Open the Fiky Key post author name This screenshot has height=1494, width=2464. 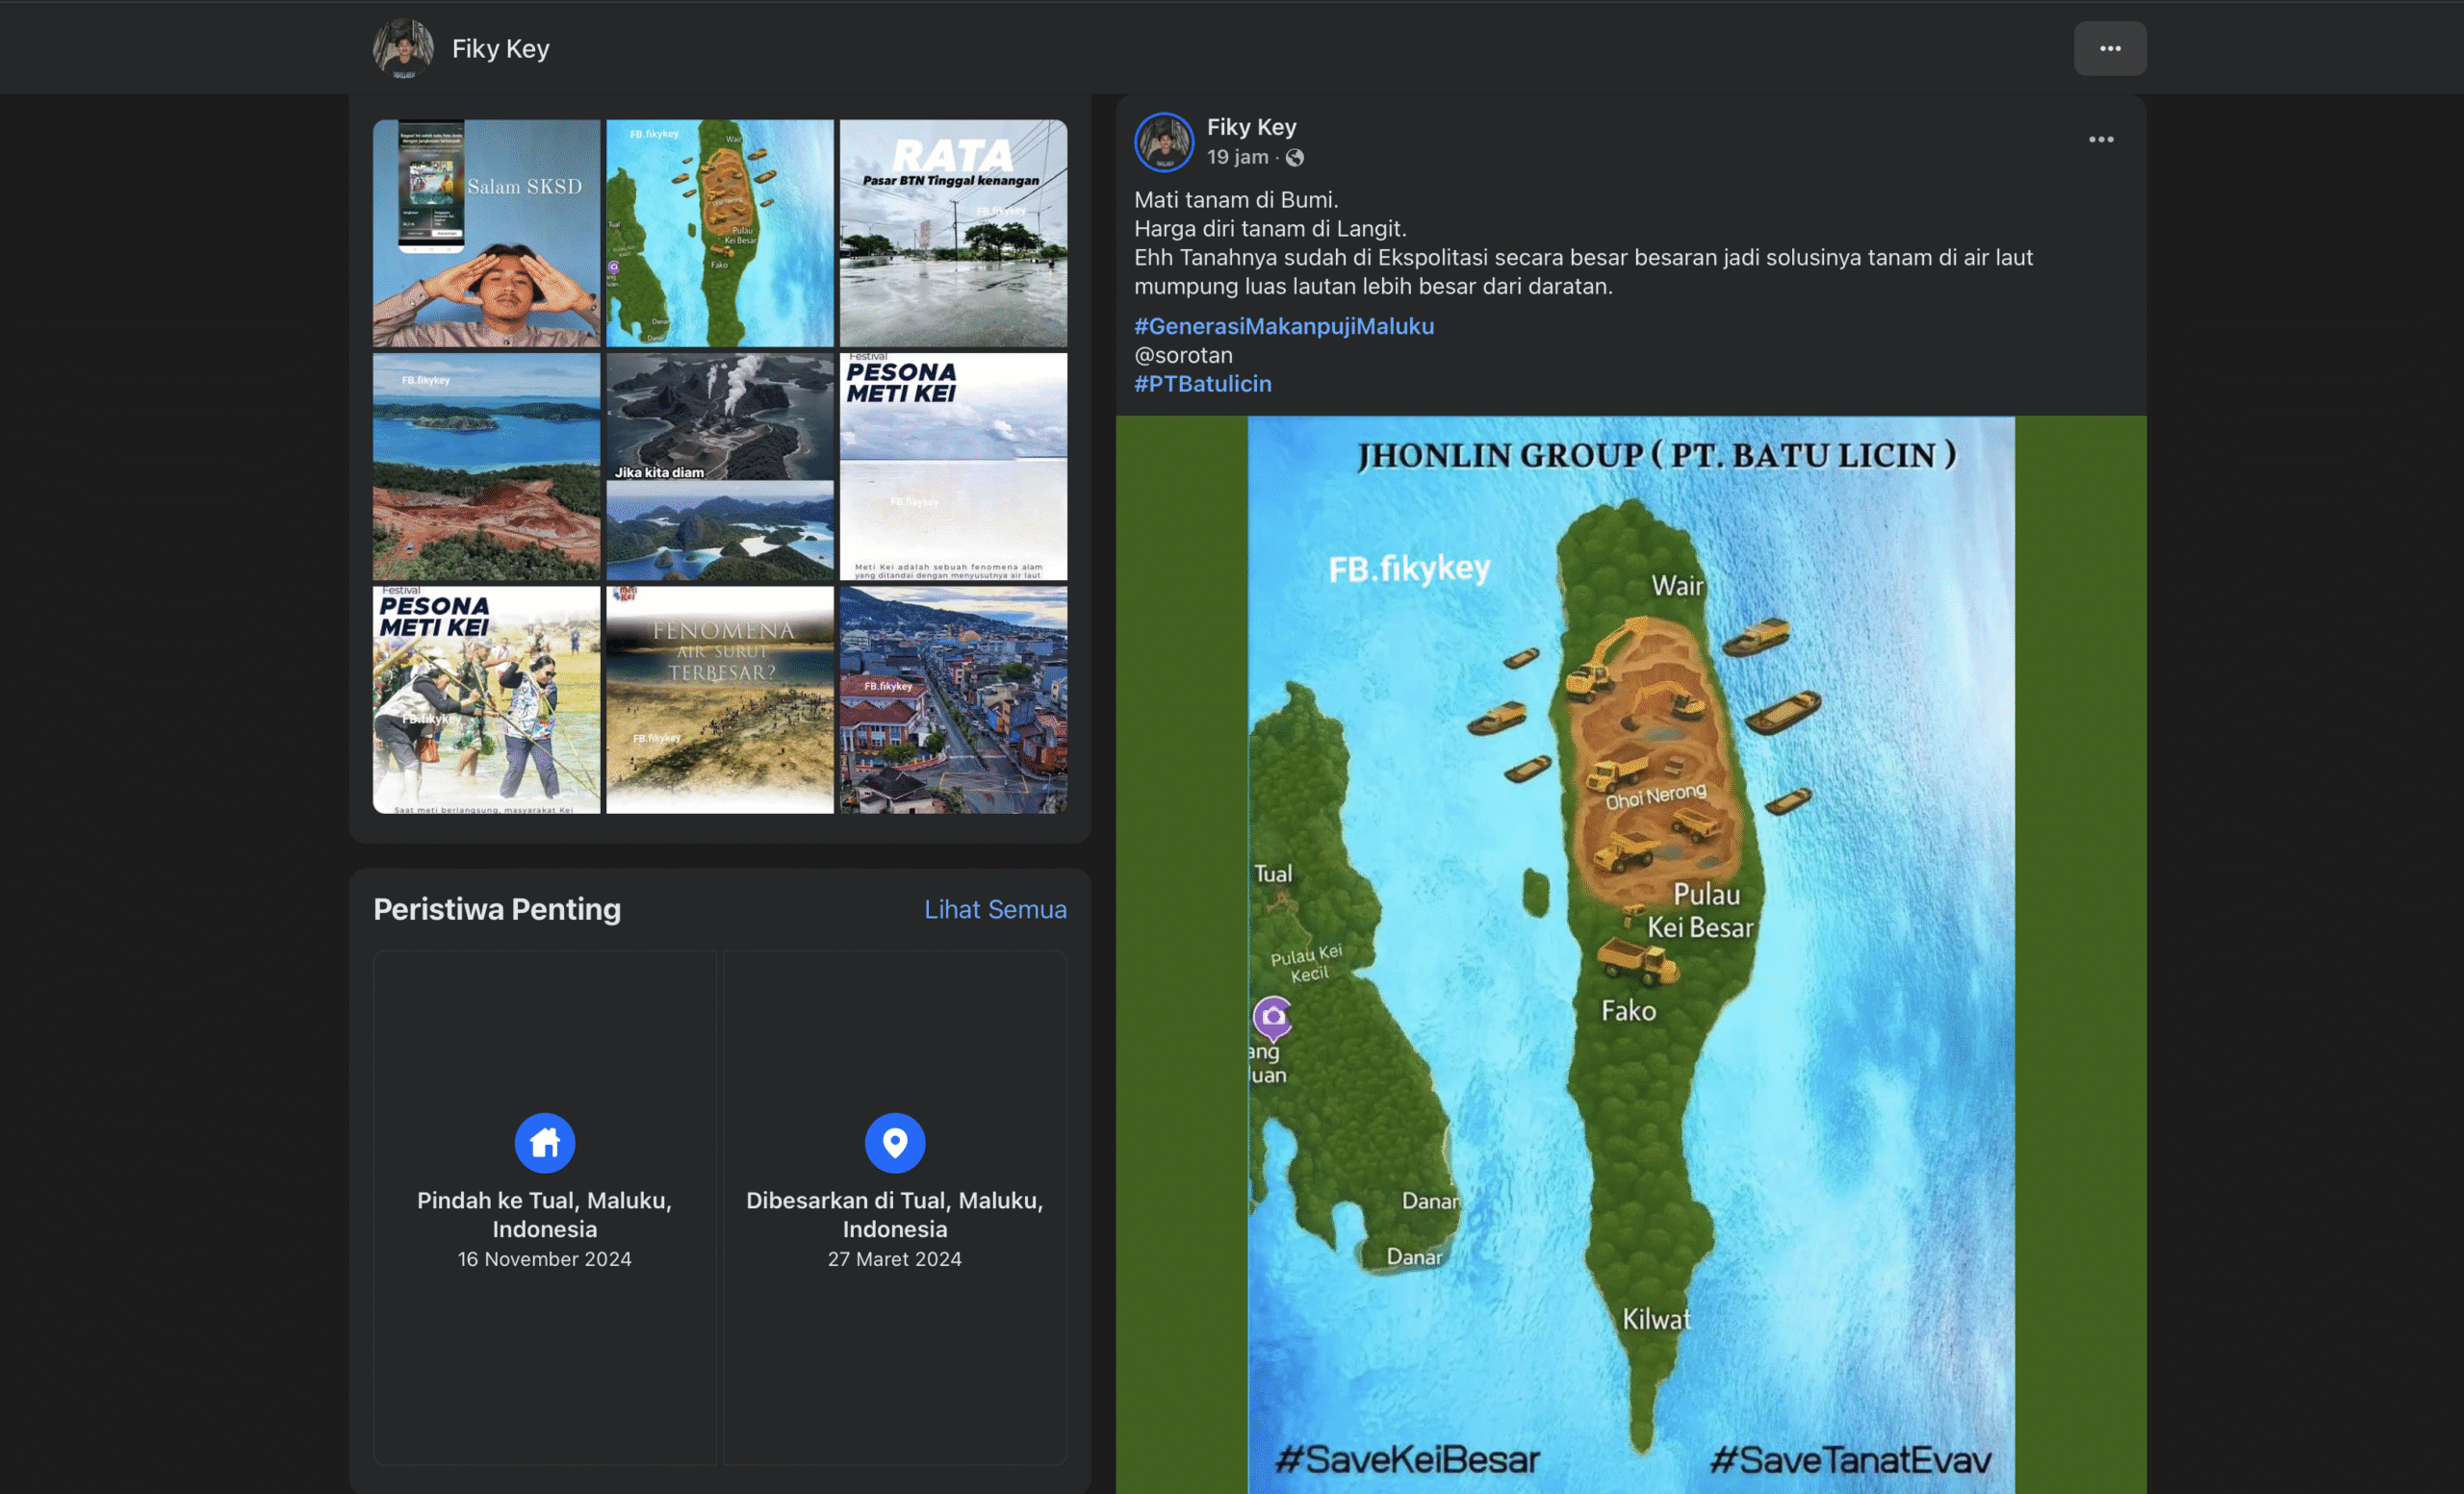(x=1251, y=127)
